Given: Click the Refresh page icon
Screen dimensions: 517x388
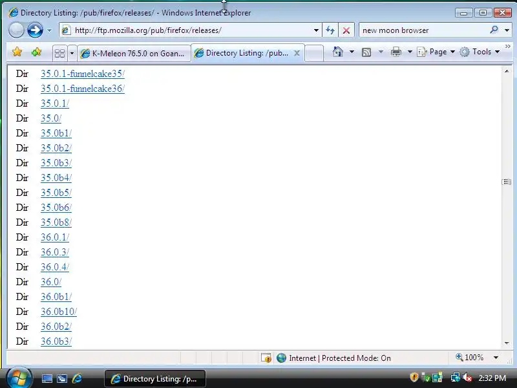Looking at the screenshot, I should point(330,30).
